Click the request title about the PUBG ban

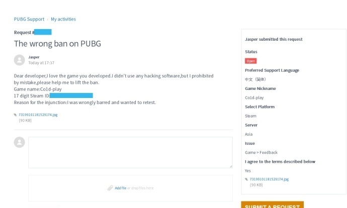tap(57, 44)
